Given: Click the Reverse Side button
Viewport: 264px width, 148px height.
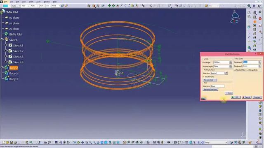Looking at the screenshot, I should pyautogui.click(x=210, y=80).
